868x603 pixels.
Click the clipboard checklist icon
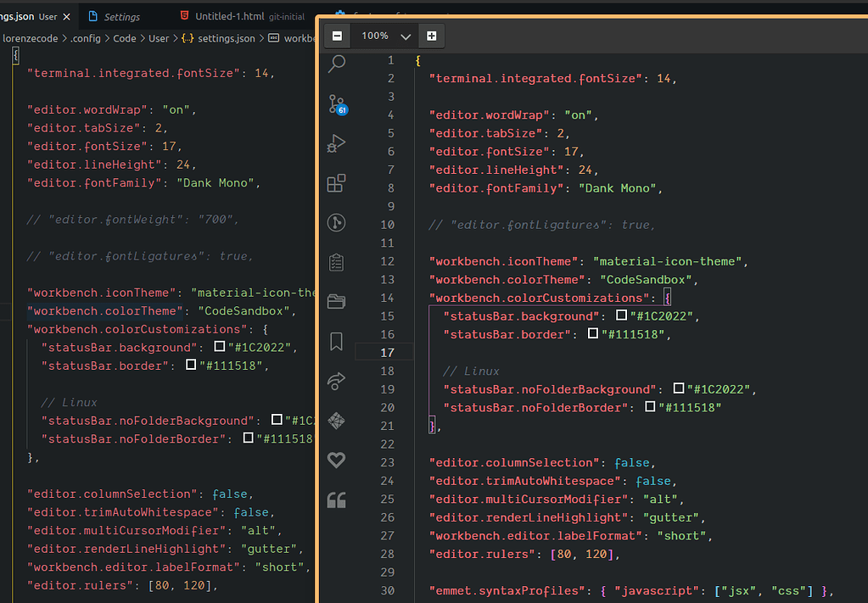336,262
